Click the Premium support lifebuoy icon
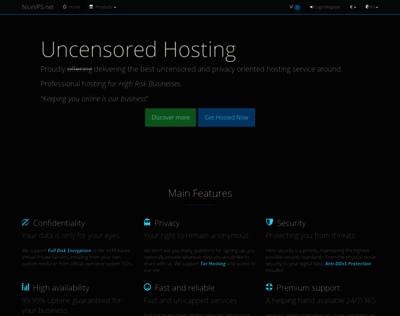Image resolution: width=400 pixels, height=316 pixels. (269, 287)
